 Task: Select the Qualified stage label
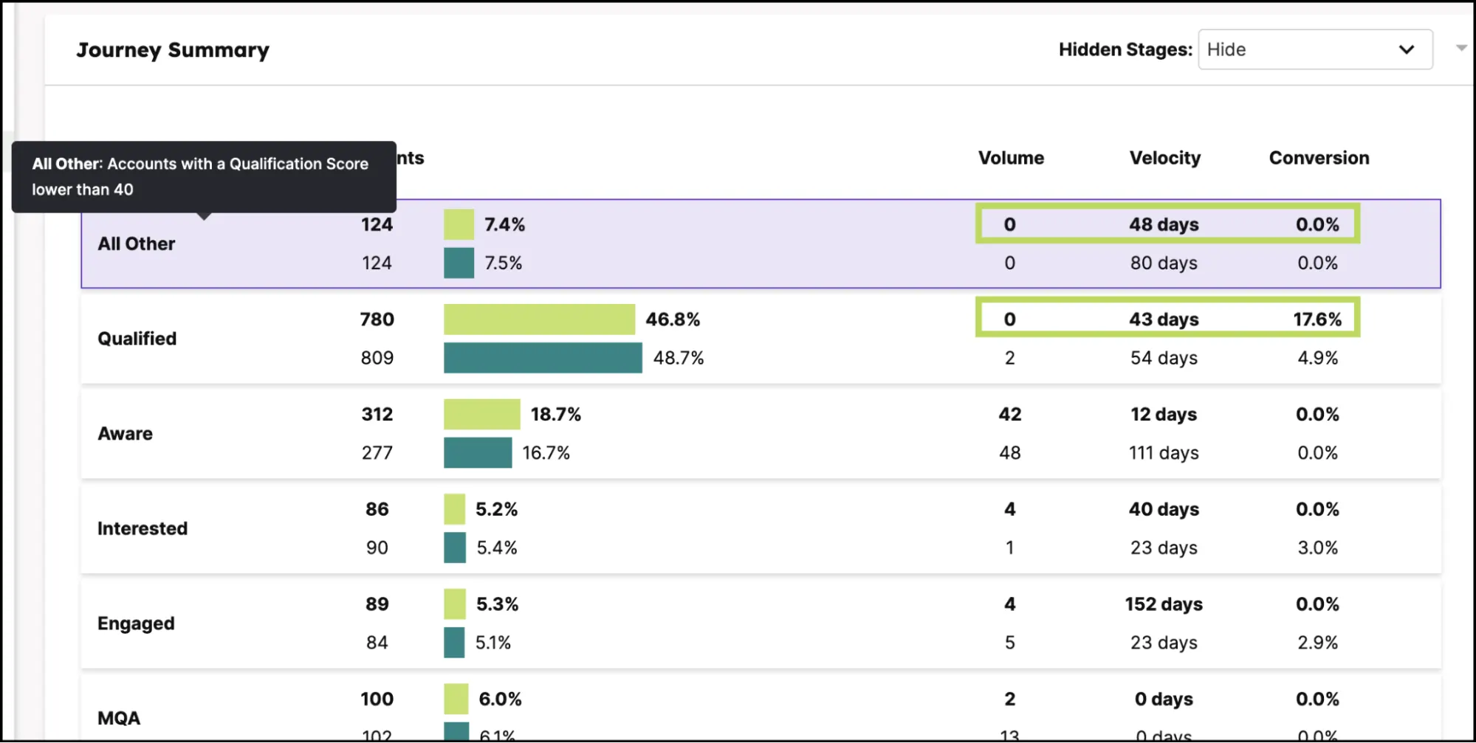point(137,339)
